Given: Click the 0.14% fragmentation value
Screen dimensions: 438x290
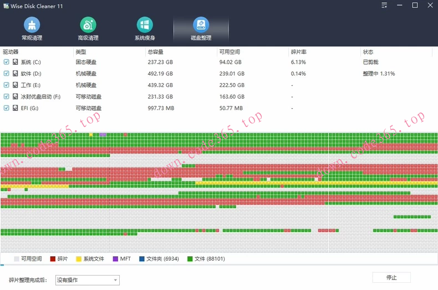Looking at the screenshot, I should point(298,74).
